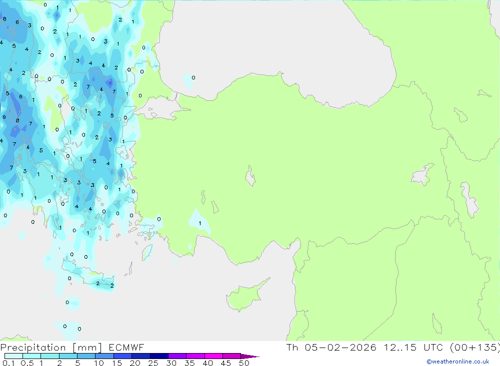Click the '12..15 UTC' time text
Screen dimensions: 500x366
[x=413, y=347]
